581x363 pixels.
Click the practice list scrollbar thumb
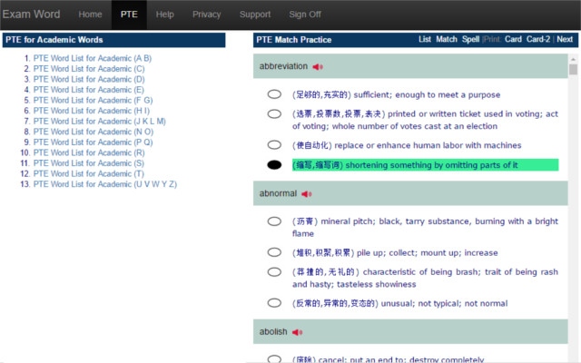pos(573,70)
